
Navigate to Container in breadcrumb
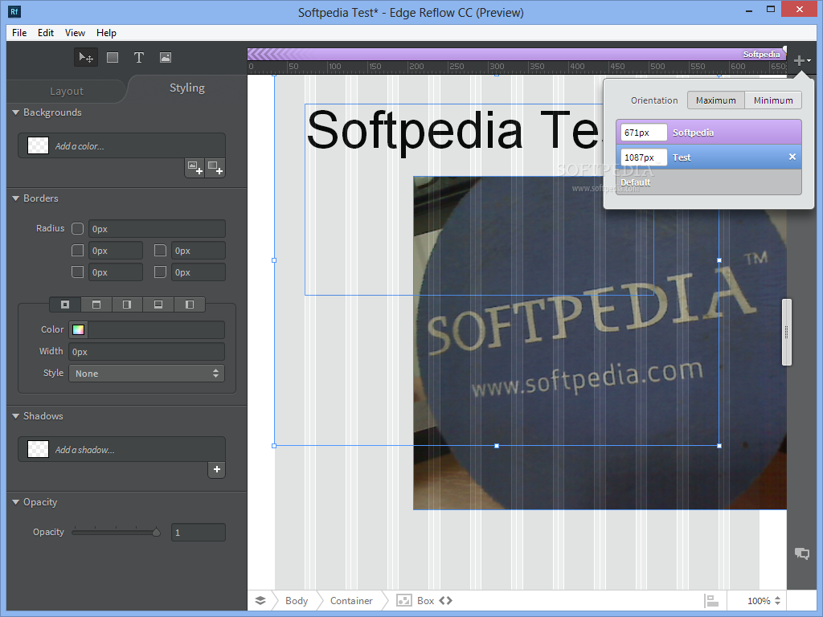[351, 601]
